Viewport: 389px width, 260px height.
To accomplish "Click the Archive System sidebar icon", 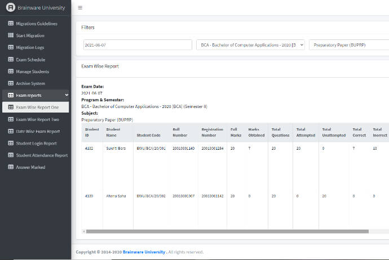I will click(11, 83).
